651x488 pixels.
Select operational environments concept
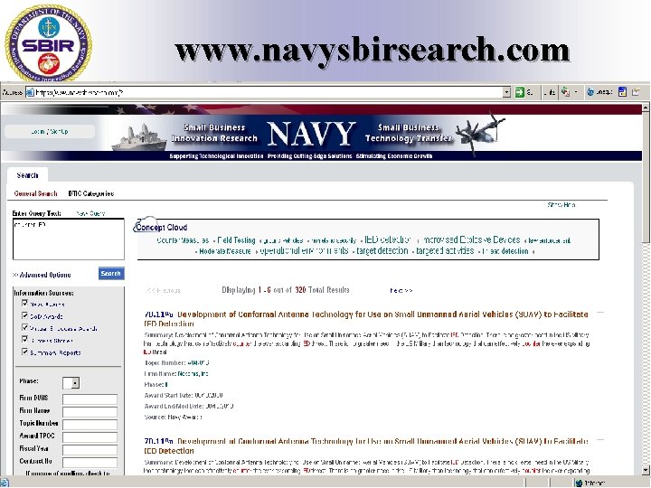coord(304,250)
